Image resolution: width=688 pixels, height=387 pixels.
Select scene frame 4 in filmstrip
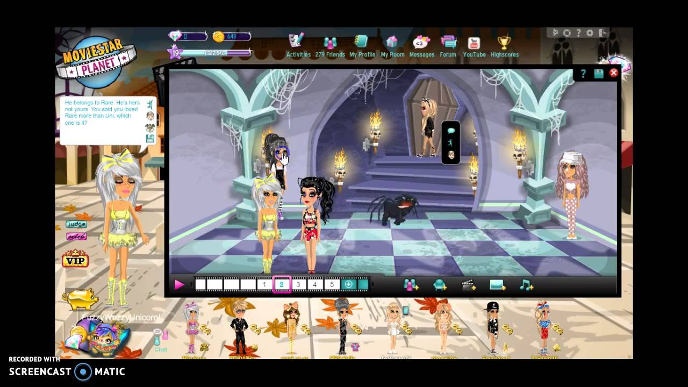click(315, 285)
